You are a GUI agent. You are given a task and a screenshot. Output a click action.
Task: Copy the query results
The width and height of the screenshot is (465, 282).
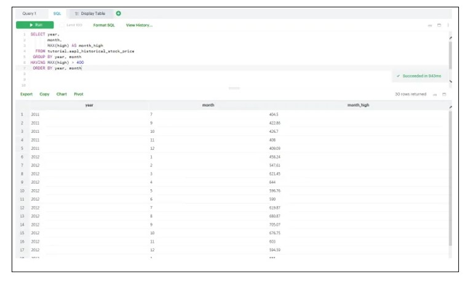point(44,94)
